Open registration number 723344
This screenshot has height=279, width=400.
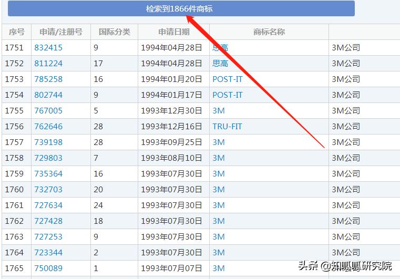pyautogui.click(x=48, y=253)
